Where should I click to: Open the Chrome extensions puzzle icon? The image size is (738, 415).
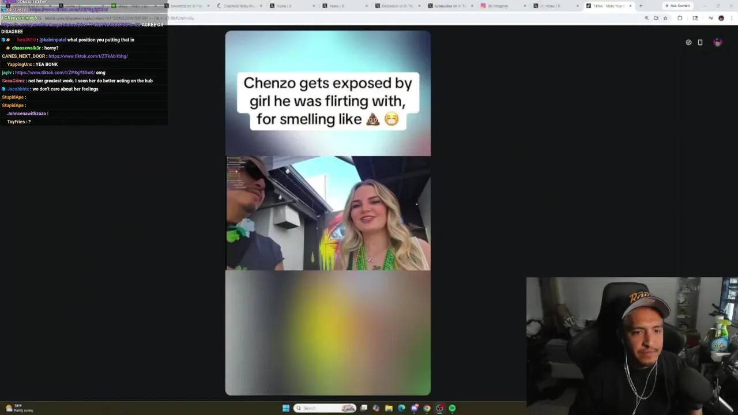click(680, 18)
